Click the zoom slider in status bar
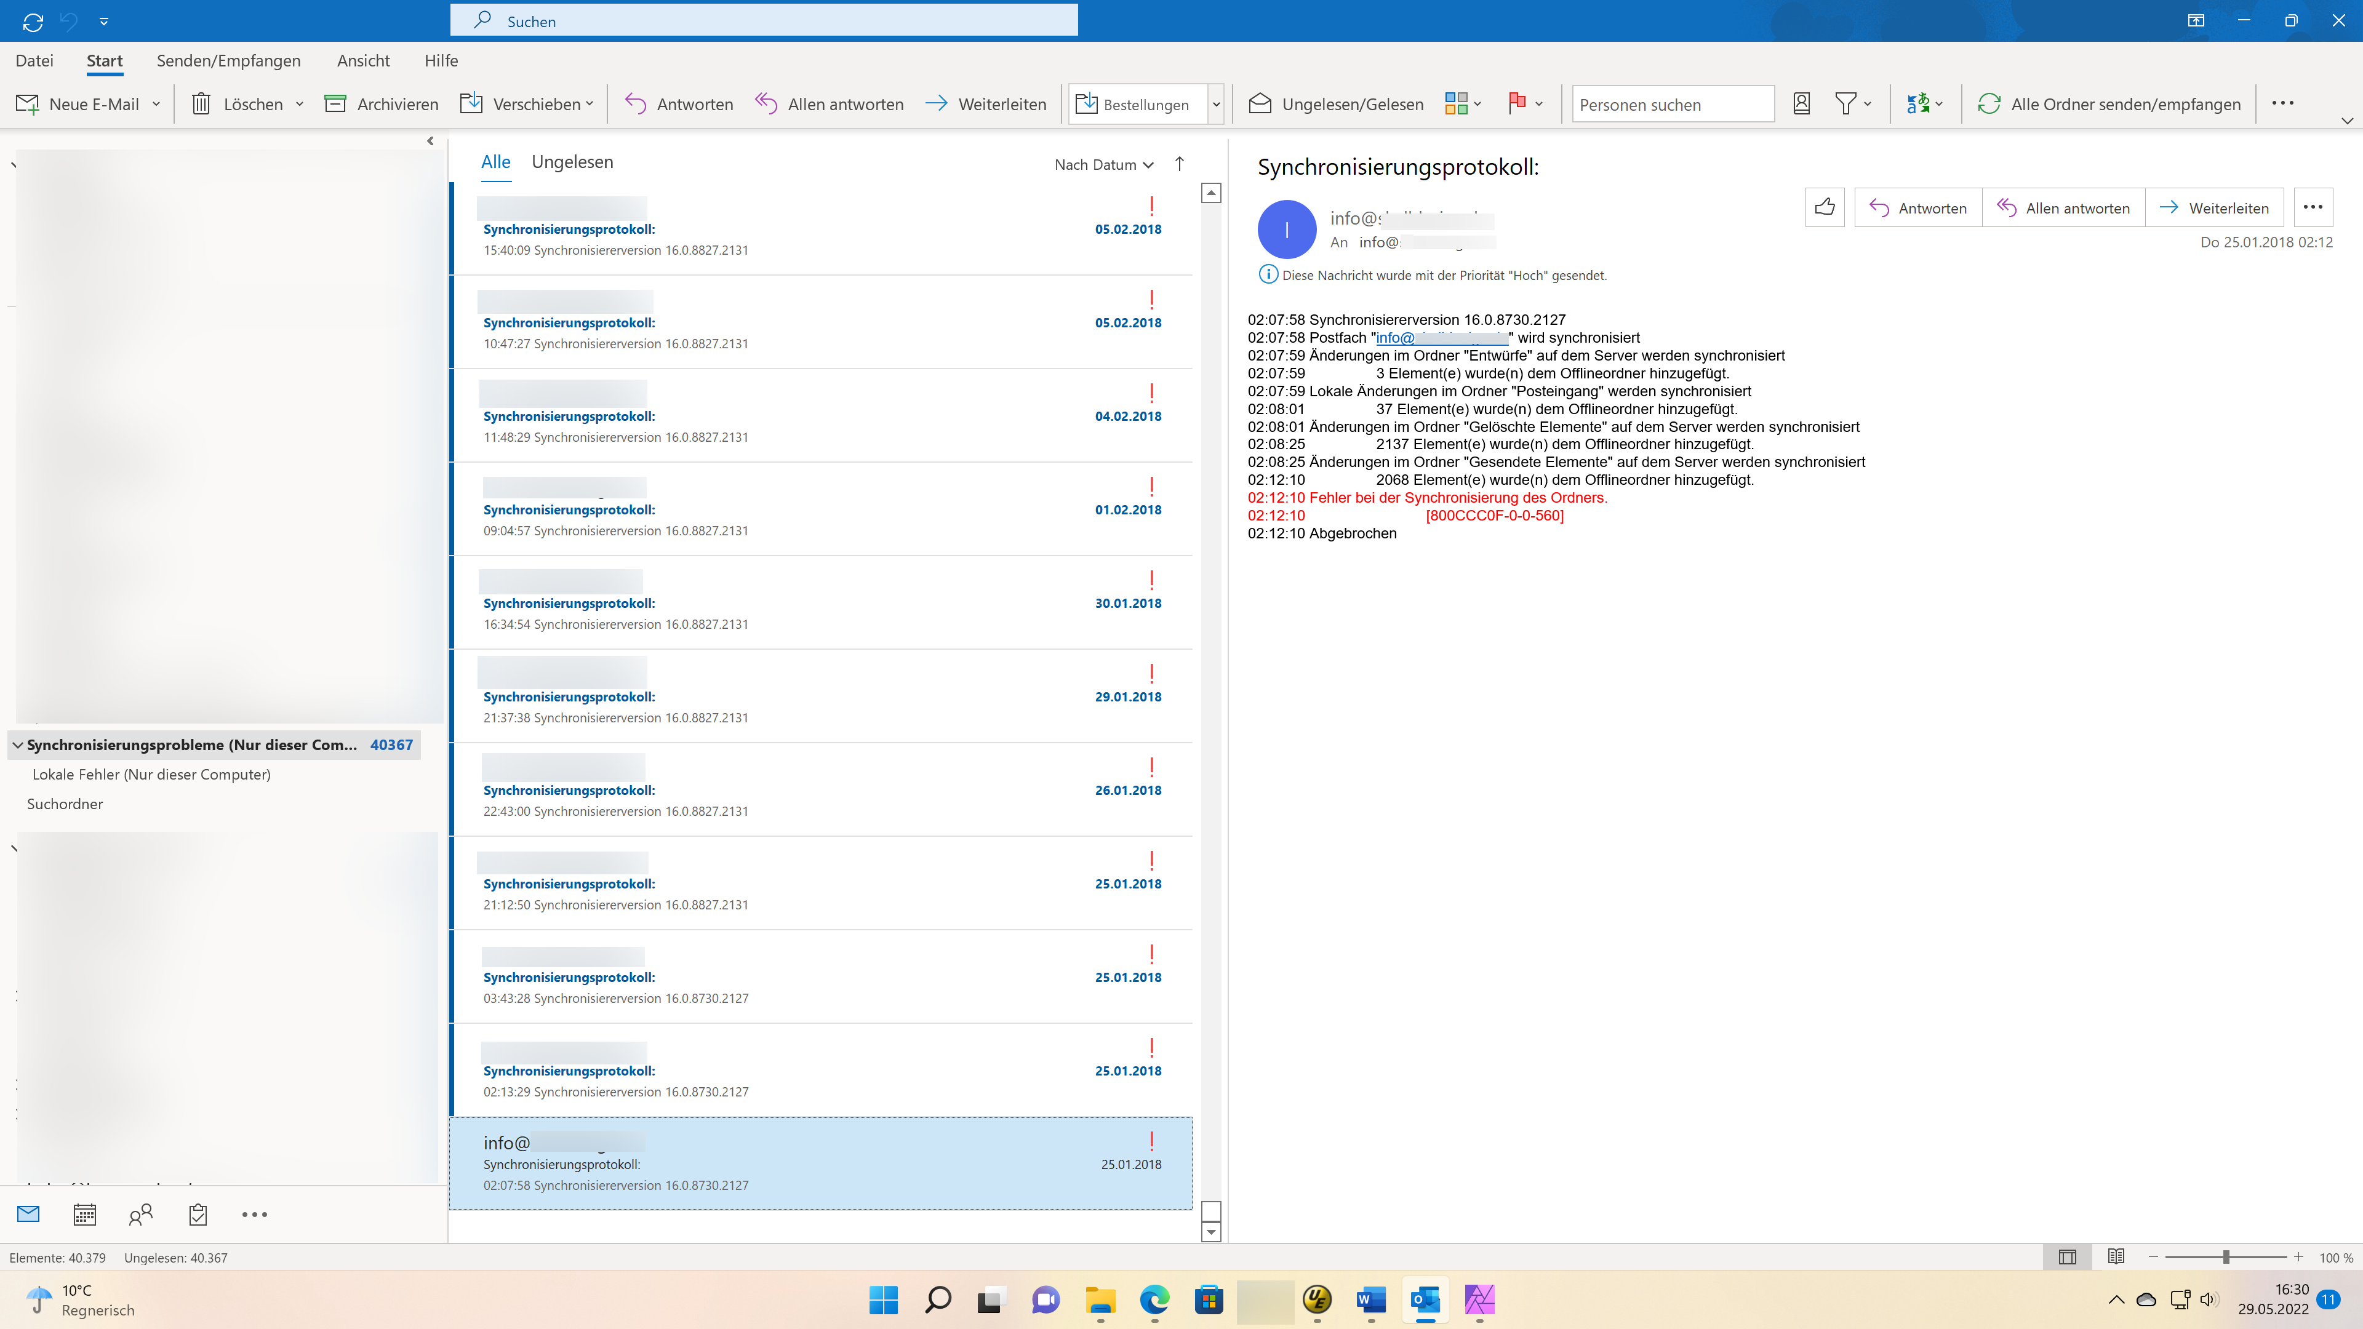This screenshot has height=1329, width=2363. click(x=2225, y=1256)
